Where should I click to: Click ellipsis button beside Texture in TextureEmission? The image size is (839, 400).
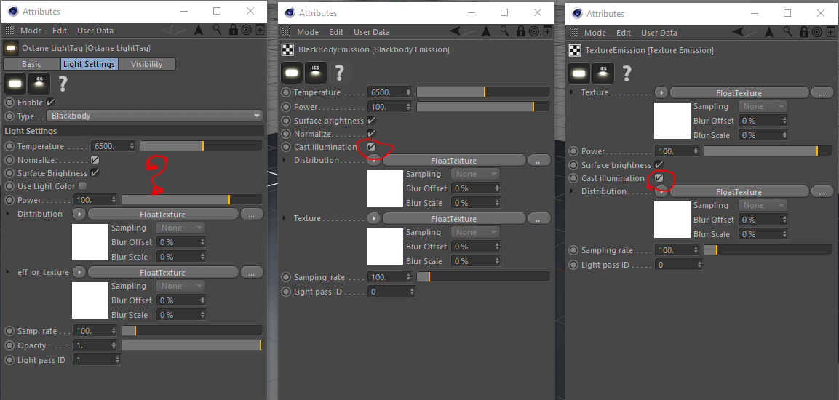click(822, 93)
